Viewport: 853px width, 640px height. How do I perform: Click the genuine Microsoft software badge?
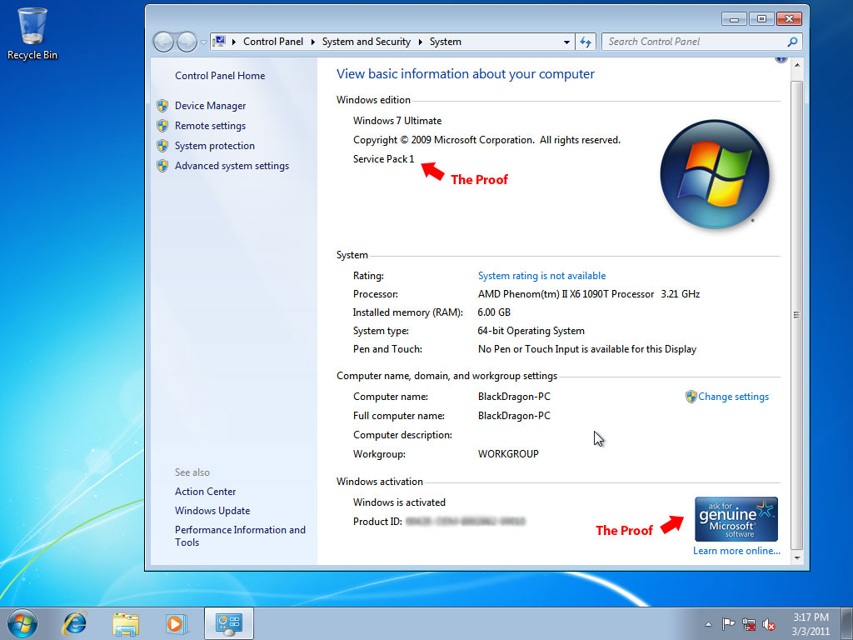point(736,519)
